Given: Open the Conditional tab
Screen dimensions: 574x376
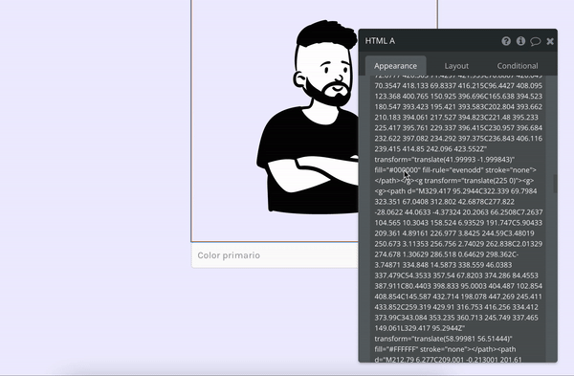Looking at the screenshot, I should tap(518, 66).
